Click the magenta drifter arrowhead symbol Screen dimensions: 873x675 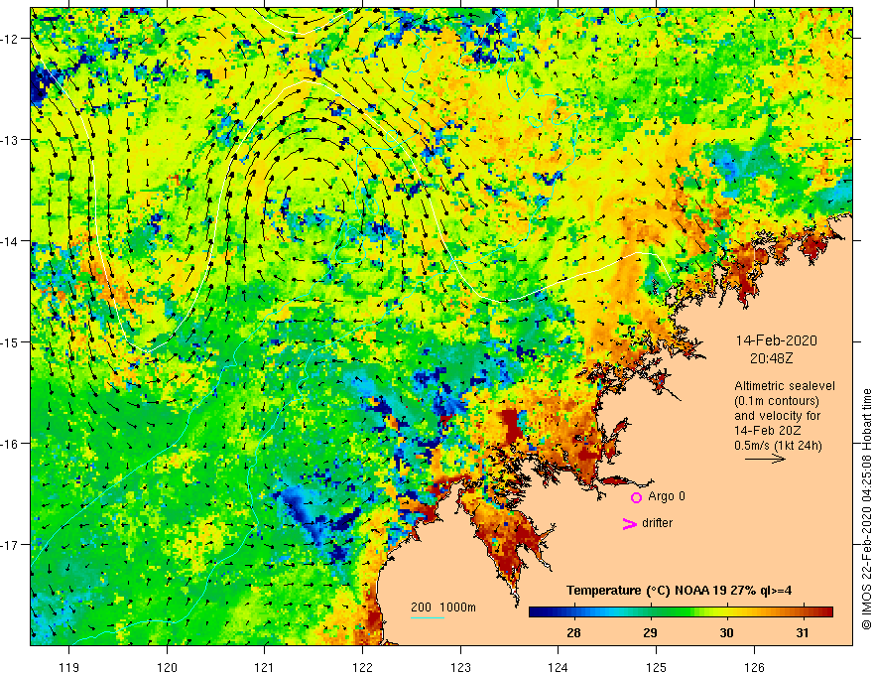coord(629,523)
